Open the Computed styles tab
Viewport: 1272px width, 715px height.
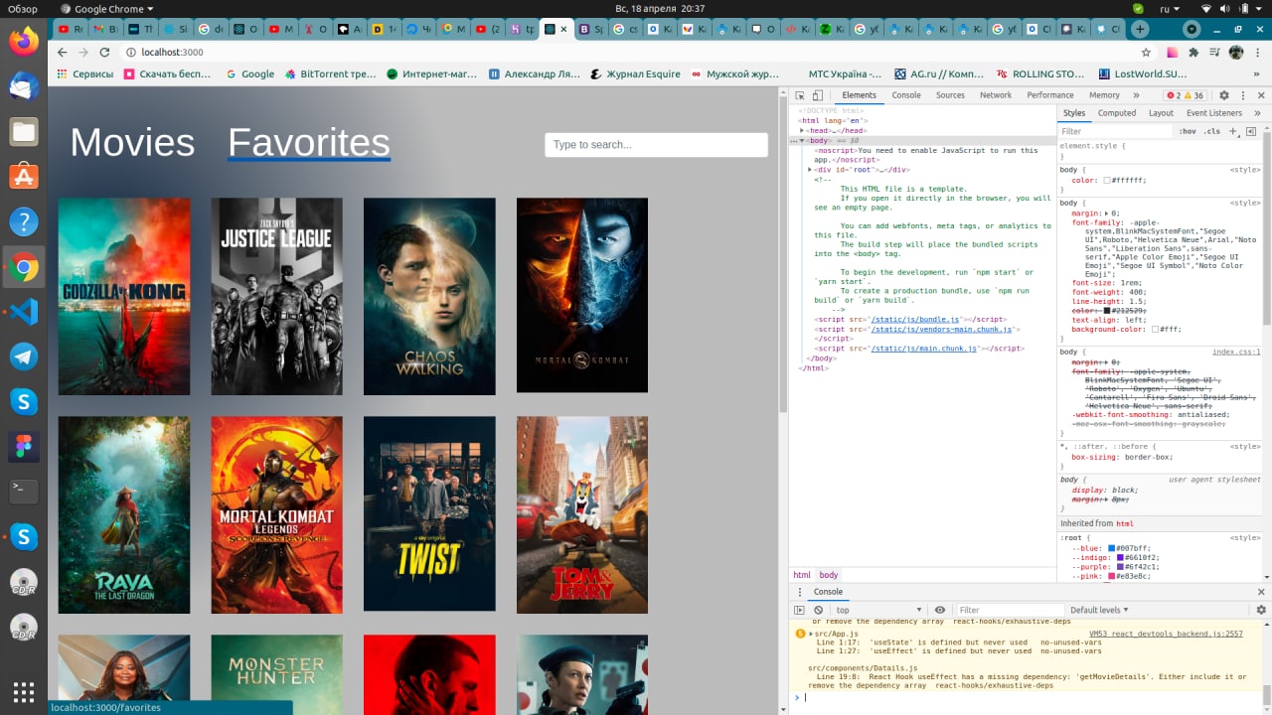1117,113
